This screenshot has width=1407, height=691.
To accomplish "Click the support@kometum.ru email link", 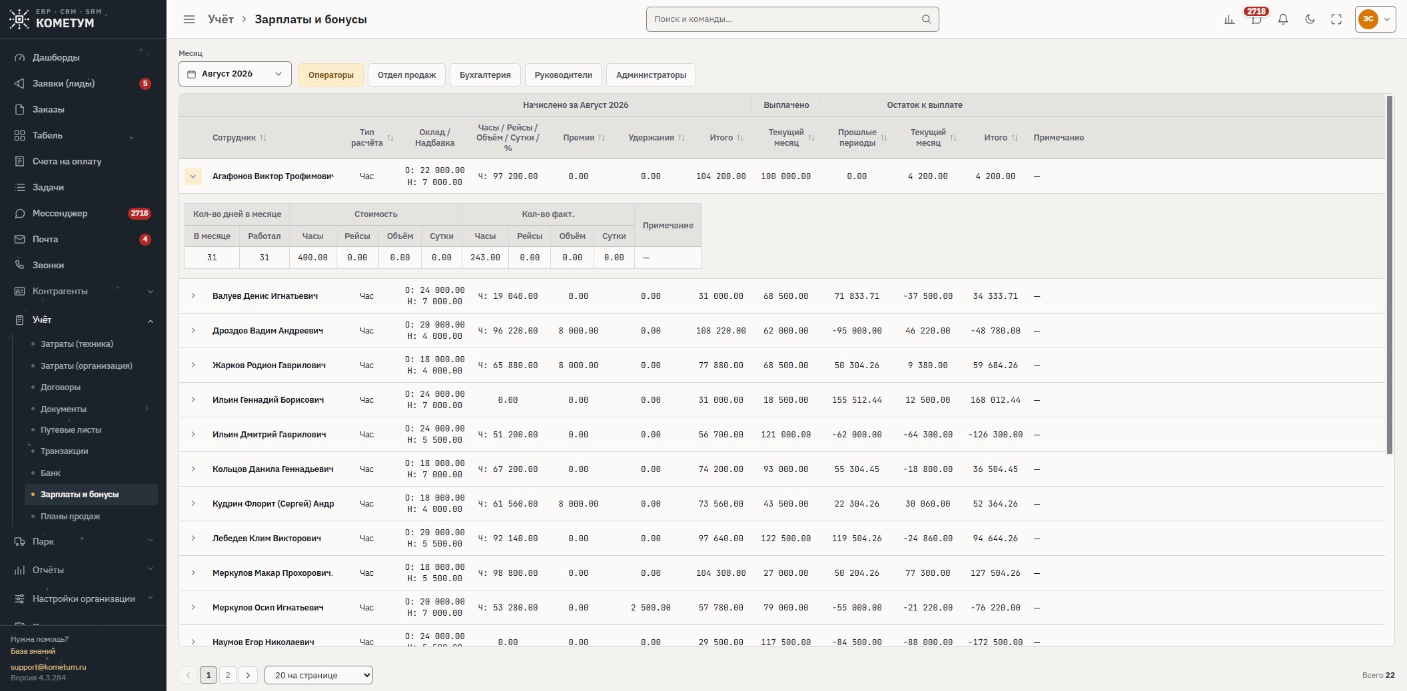I will pyautogui.click(x=49, y=667).
